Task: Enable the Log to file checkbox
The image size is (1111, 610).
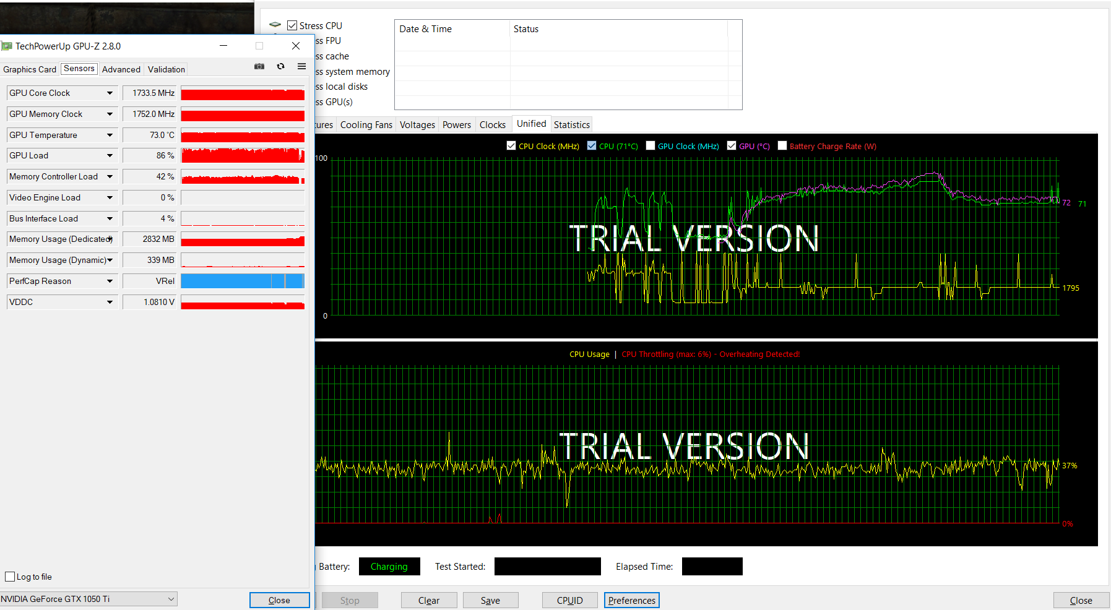Action: 10,577
